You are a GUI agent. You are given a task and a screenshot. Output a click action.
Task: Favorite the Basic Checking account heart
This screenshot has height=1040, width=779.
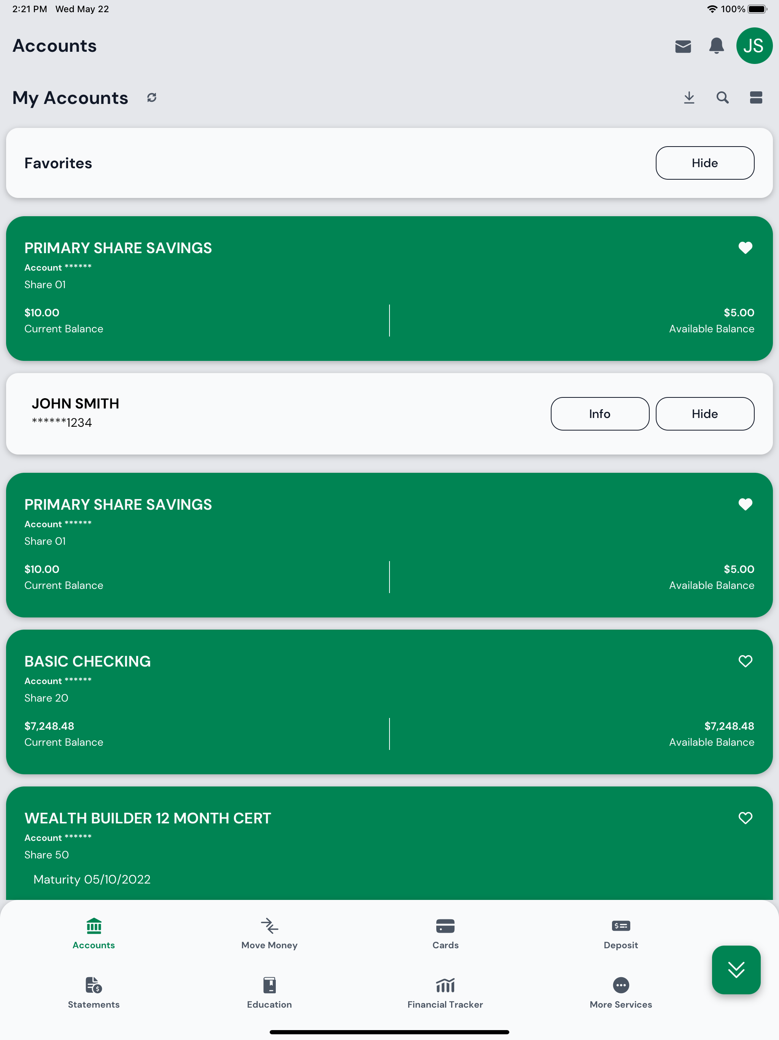click(x=745, y=661)
